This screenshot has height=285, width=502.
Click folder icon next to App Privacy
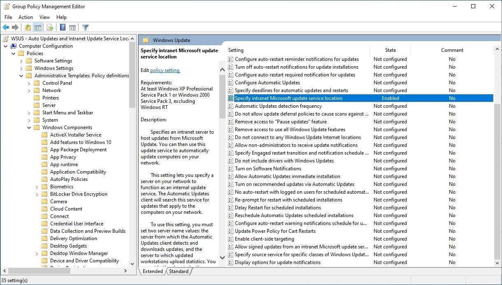(x=44, y=157)
